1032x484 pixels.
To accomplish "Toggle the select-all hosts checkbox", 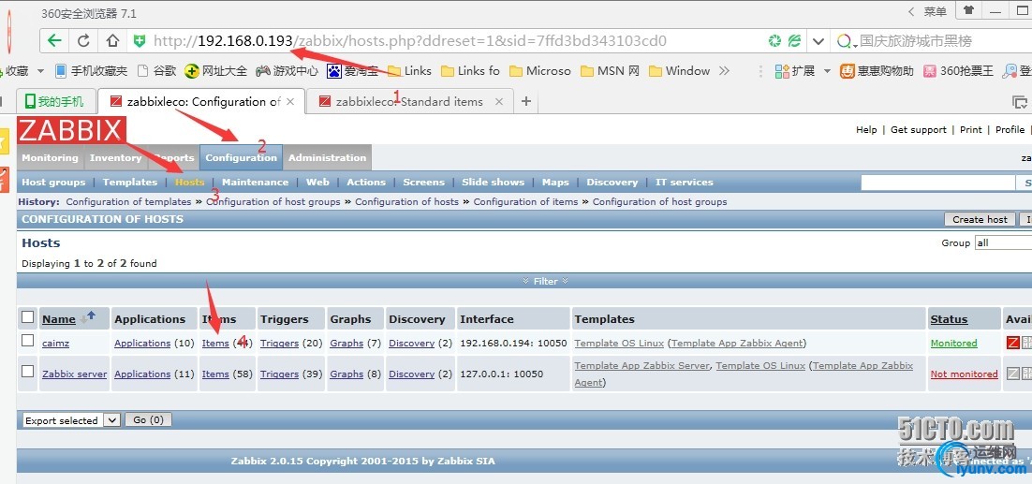I will point(28,317).
